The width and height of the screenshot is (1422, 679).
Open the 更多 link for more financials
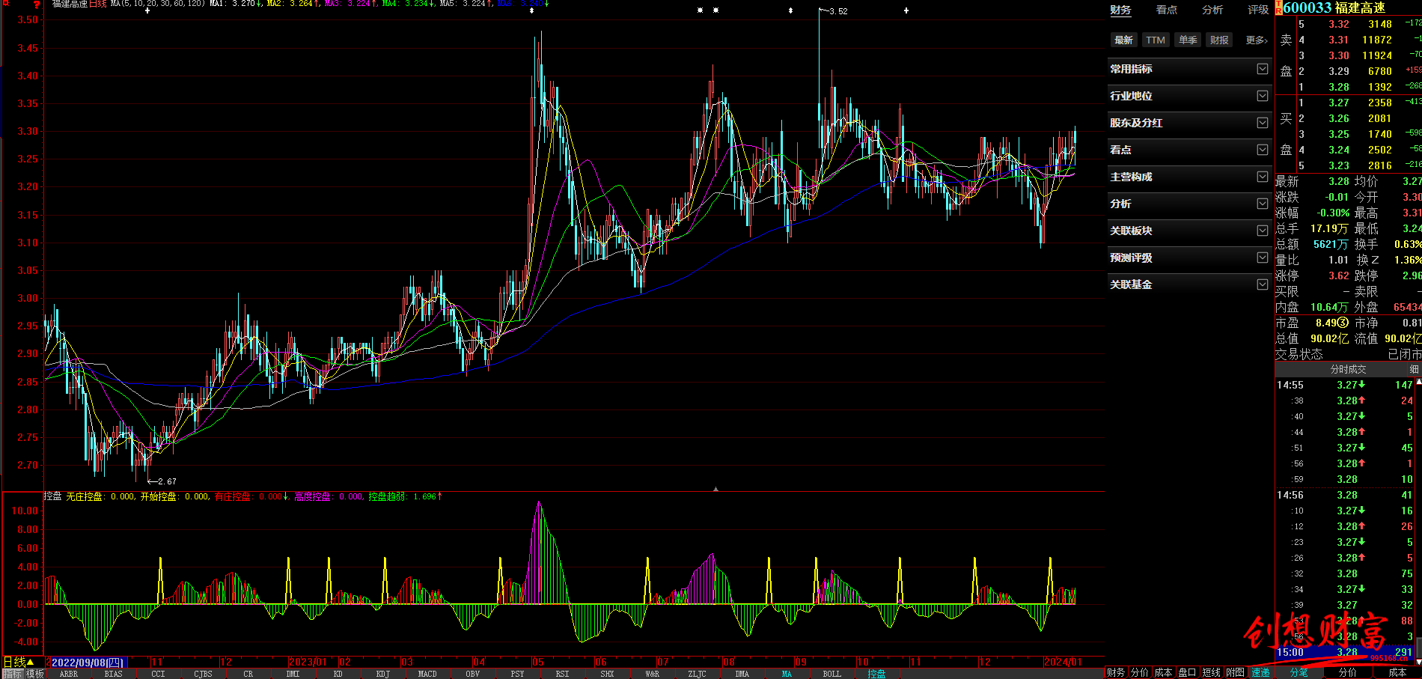(x=1257, y=40)
